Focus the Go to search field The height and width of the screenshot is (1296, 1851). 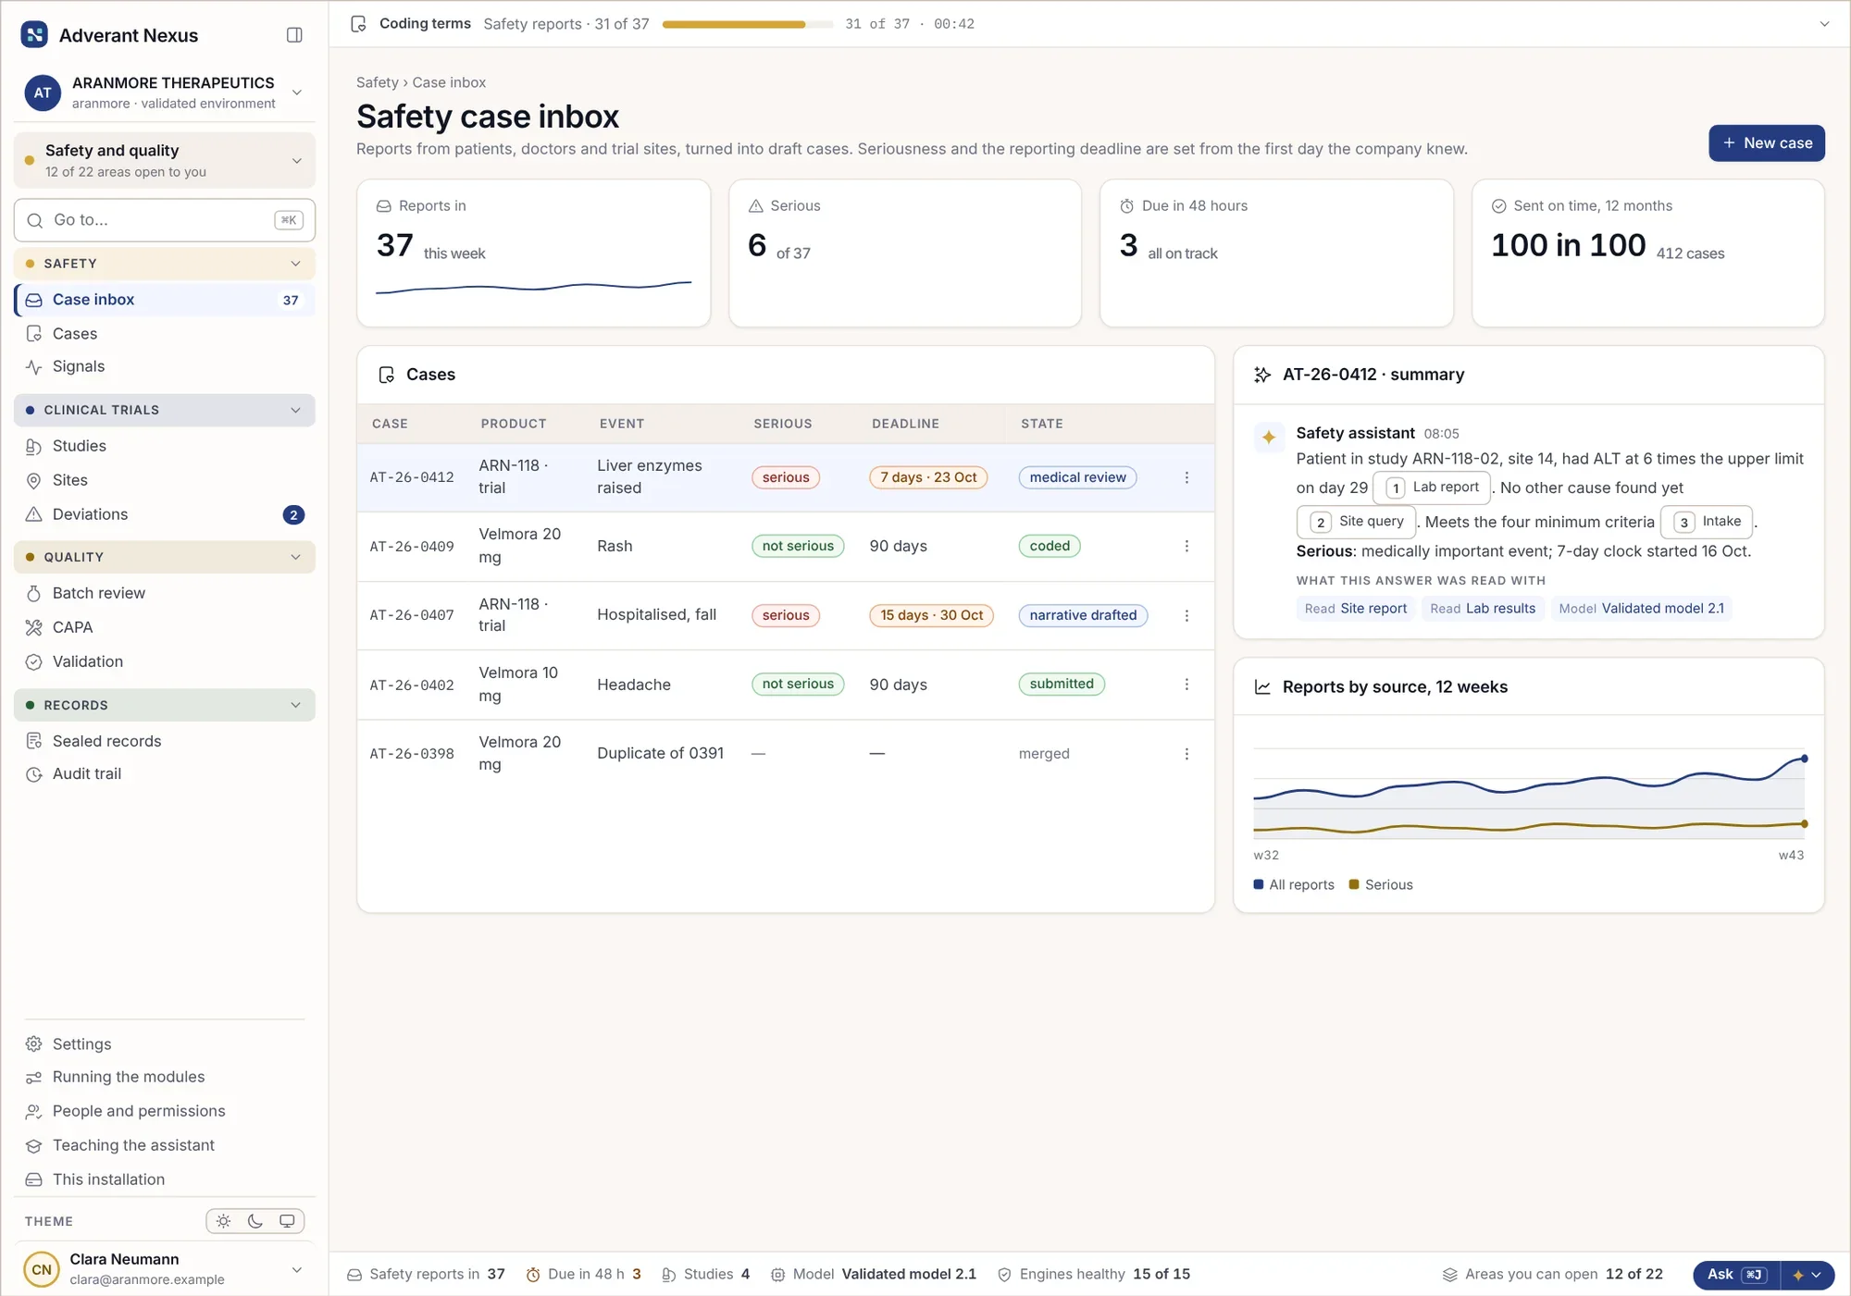[x=165, y=220]
